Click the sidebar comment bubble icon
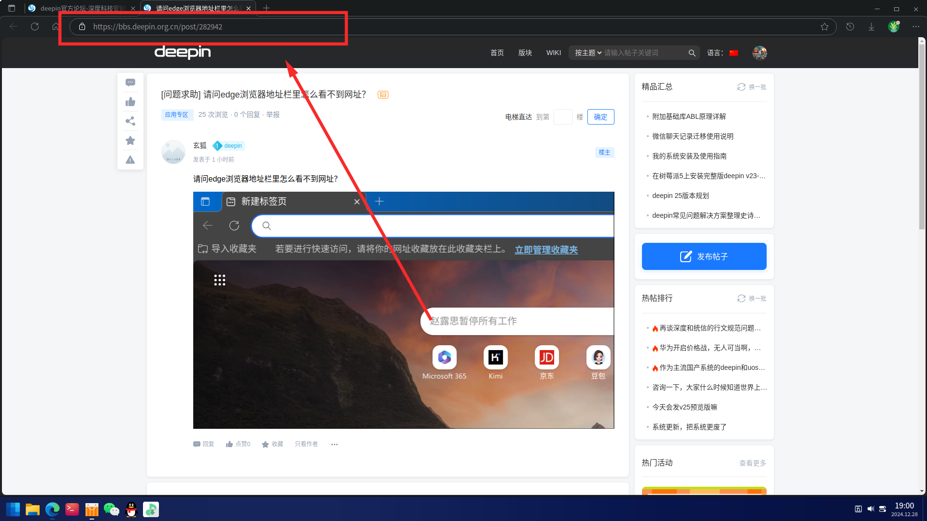This screenshot has height=521, width=927. click(130, 83)
